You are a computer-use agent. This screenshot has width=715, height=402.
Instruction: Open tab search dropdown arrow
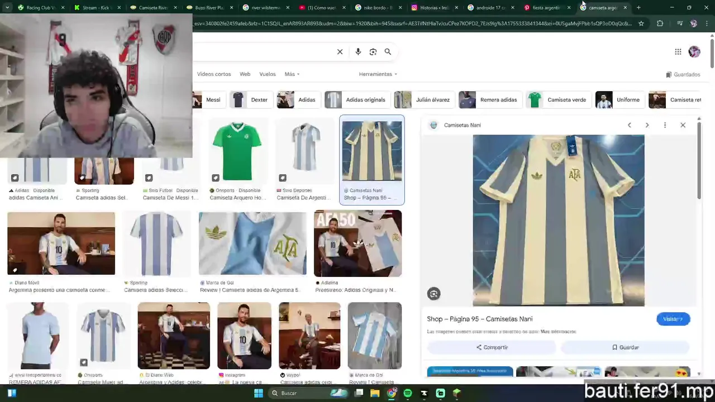pyautogui.click(x=7, y=8)
